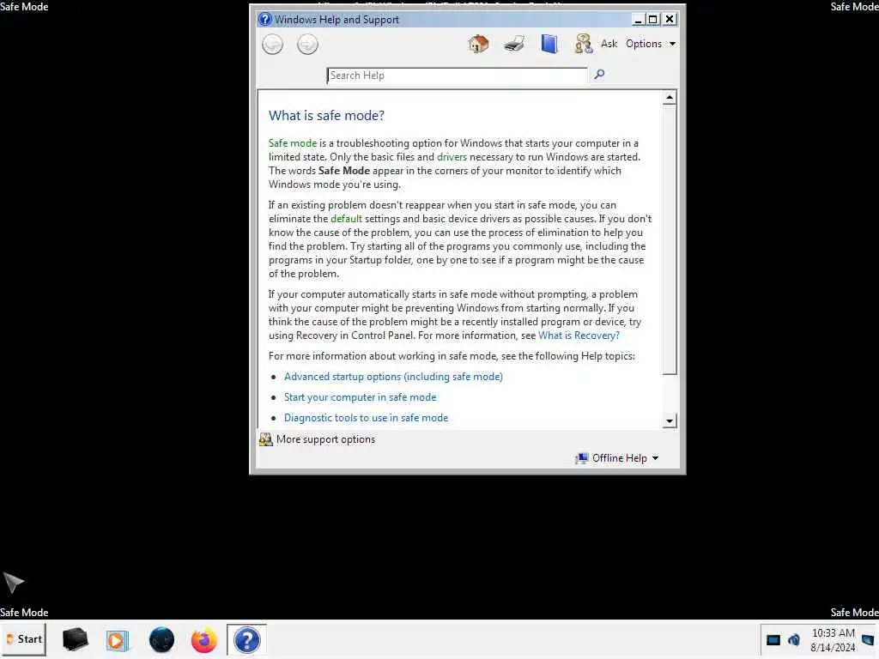This screenshot has width=879, height=659.
Task: Click the 'What is safe mode?' heading
Action: tap(326, 116)
